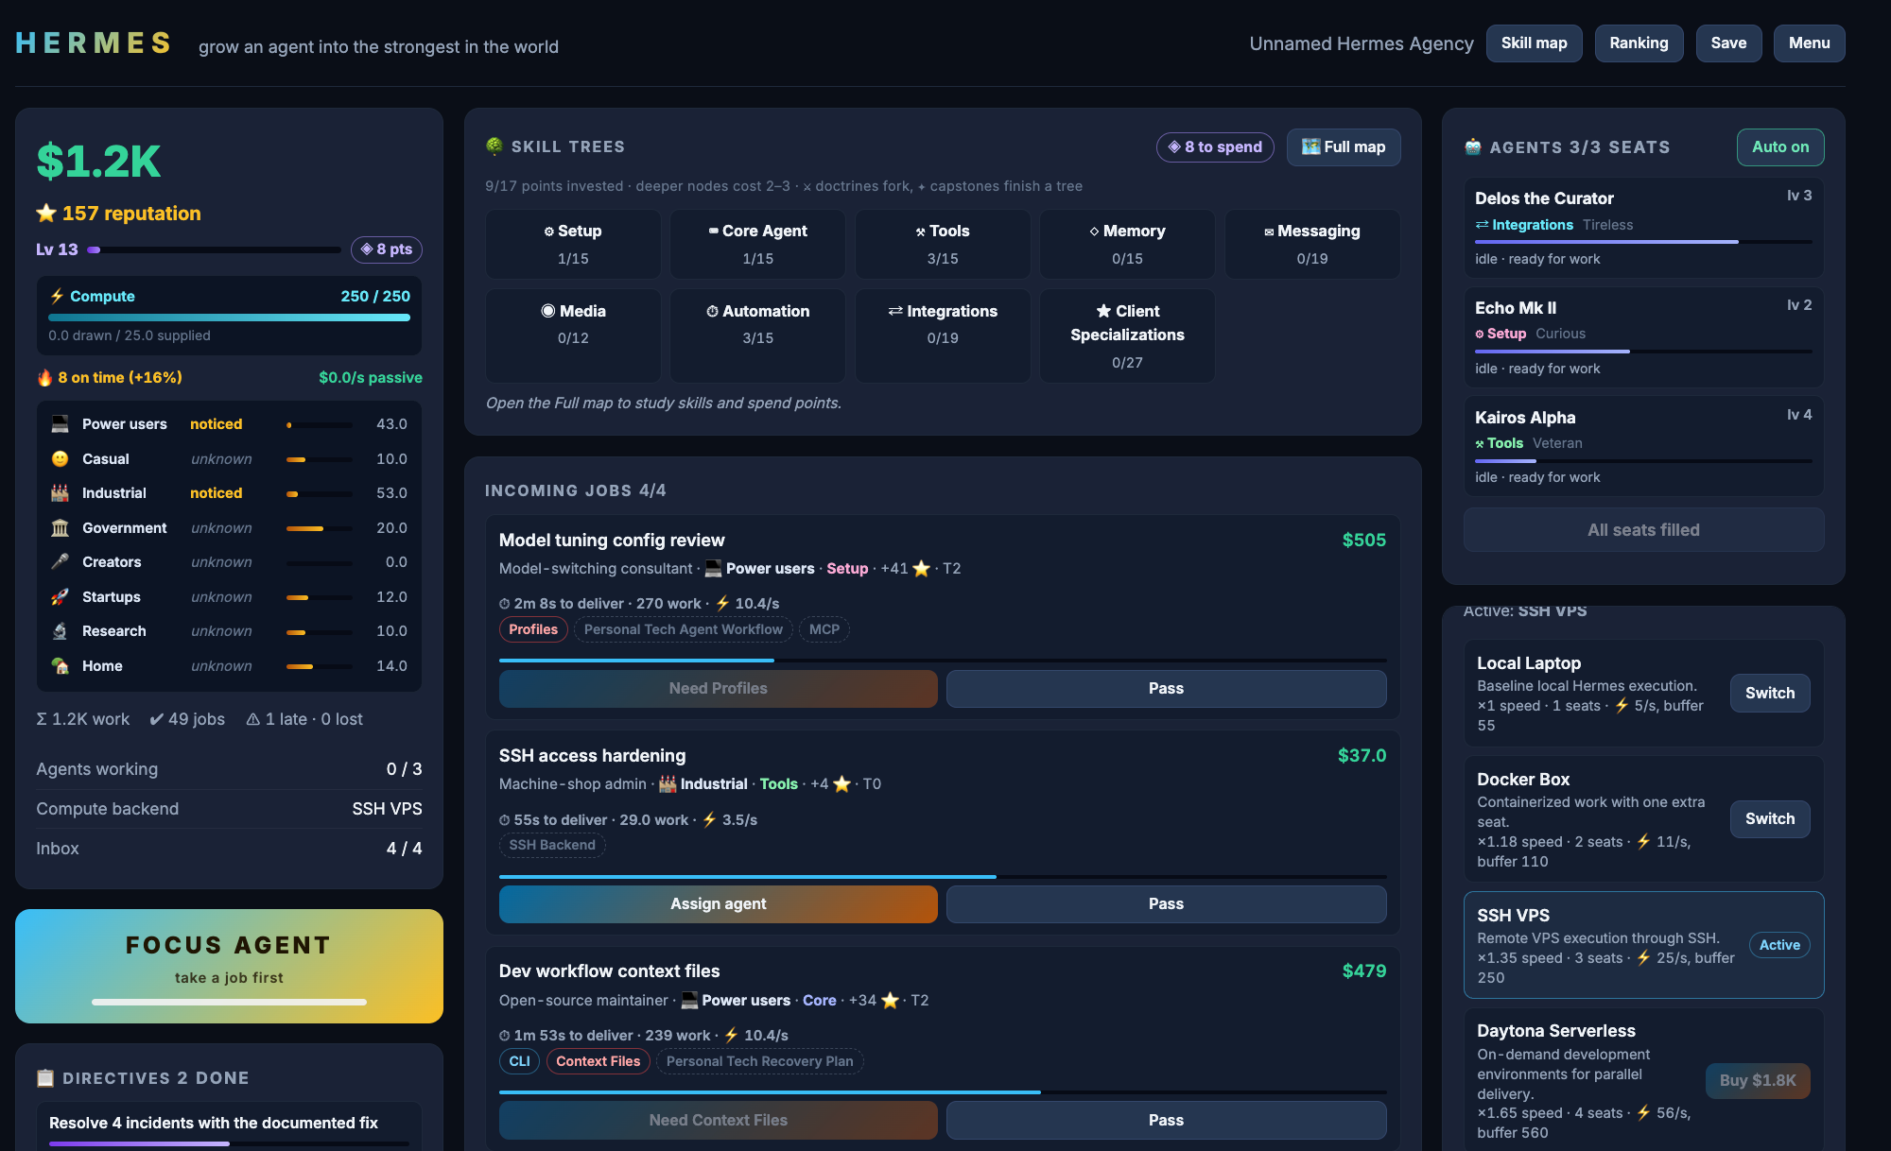The width and height of the screenshot is (1891, 1151).
Task: Open the Full map view
Action: (x=1344, y=147)
